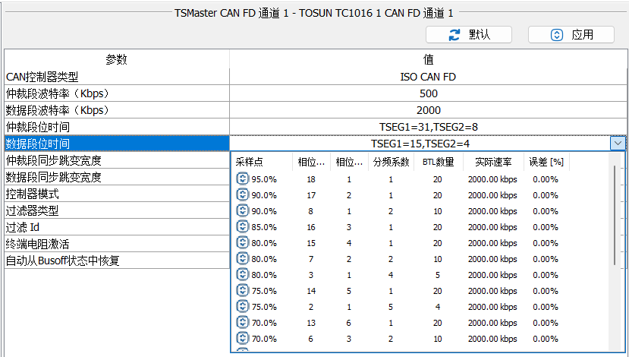Click the refresh icon on the 默认 button
This screenshot has height=357, width=629.
coord(454,35)
